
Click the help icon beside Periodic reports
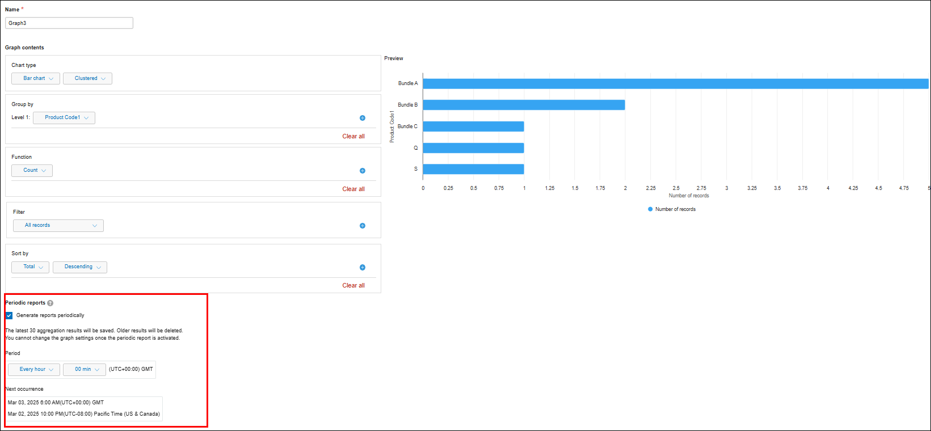[50, 303]
